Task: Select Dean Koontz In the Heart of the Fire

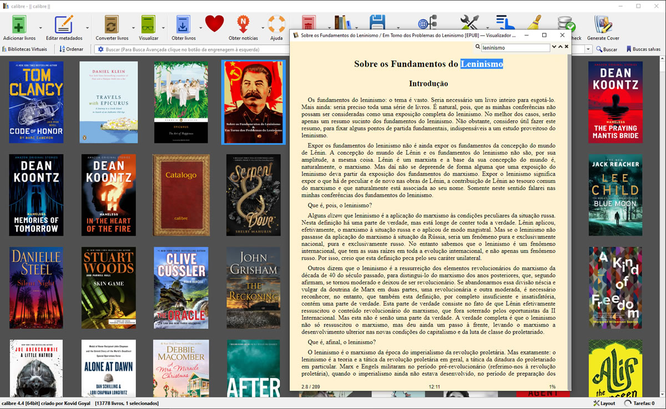Action: pyautogui.click(x=109, y=195)
